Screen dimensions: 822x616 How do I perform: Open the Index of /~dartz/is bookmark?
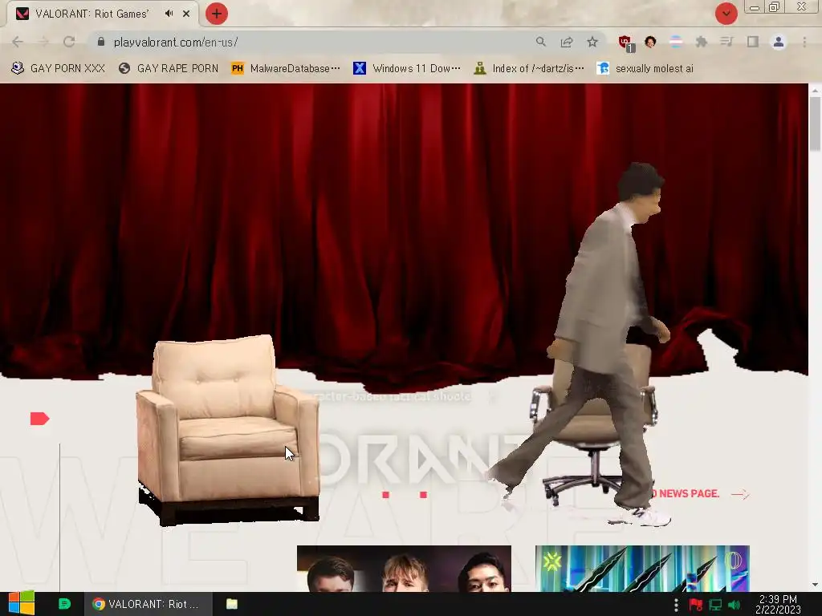pyautogui.click(x=528, y=68)
